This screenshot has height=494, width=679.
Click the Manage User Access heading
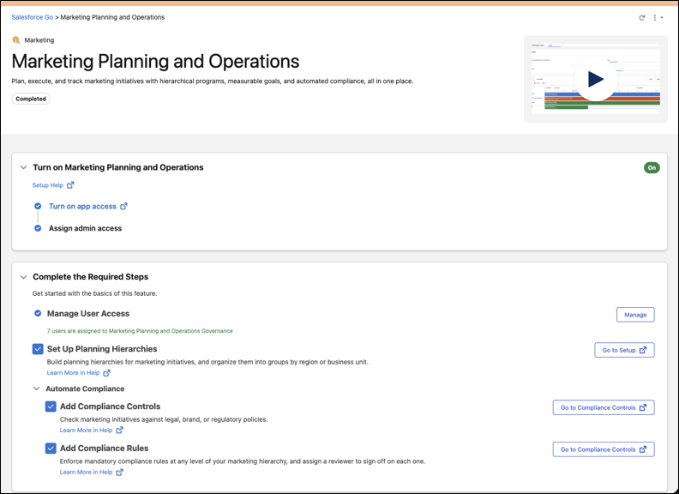pyautogui.click(x=88, y=313)
